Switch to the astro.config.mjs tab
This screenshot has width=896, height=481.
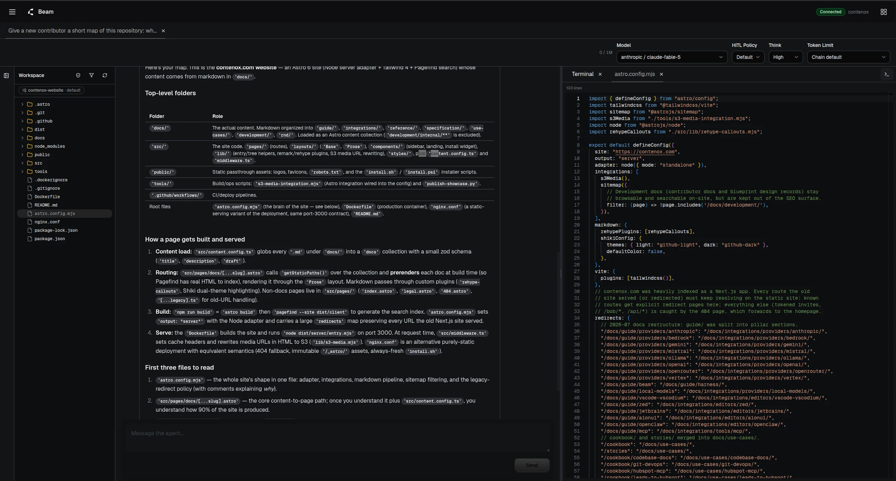coord(634,74)
